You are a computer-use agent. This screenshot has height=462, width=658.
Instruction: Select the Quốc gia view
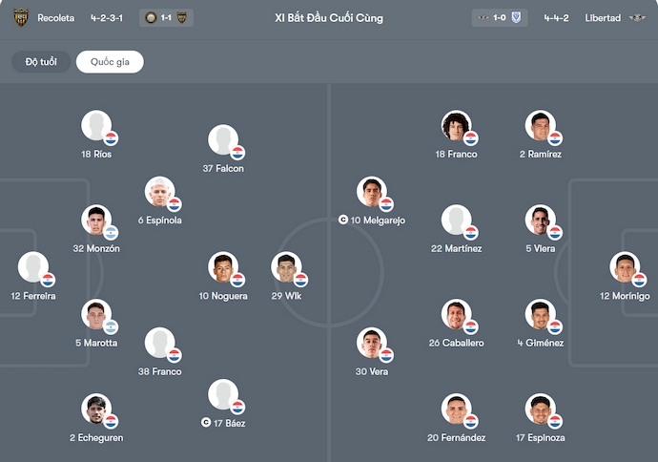coord(110,62)
